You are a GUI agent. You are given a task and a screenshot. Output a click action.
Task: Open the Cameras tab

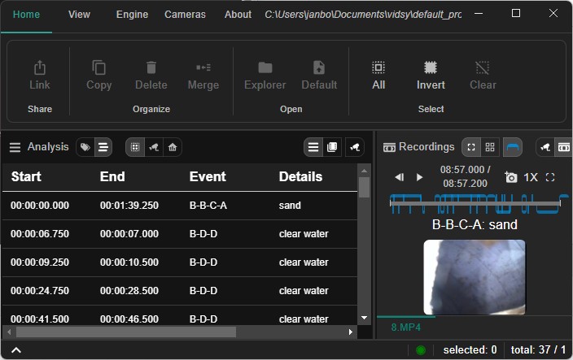[185, 15]
